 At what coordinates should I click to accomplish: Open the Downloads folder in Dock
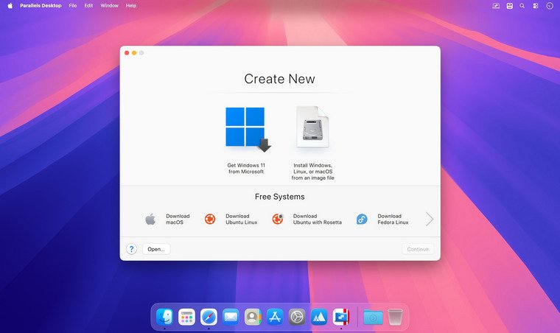pos(373,317)
